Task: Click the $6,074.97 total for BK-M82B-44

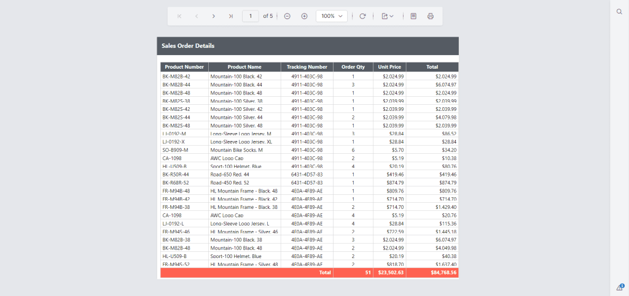Action: click(432, 85)
